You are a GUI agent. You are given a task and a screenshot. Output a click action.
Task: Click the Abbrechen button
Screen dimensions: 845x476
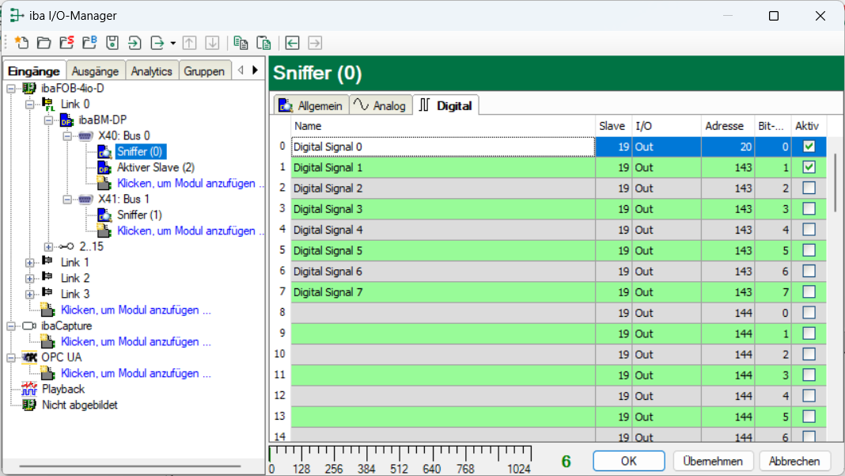[x=794, y=461]
